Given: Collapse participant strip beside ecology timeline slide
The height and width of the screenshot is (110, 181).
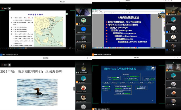Looking at the screenshot, I should pos(165,84).
